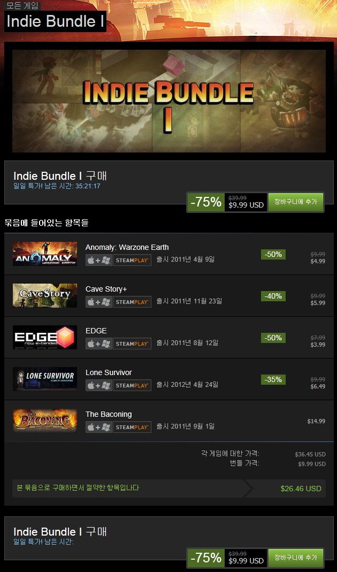Click SteamPlay badge under Lone Survivor
Image resolution: width=337 pixels, height=572 pixels.
132,385
